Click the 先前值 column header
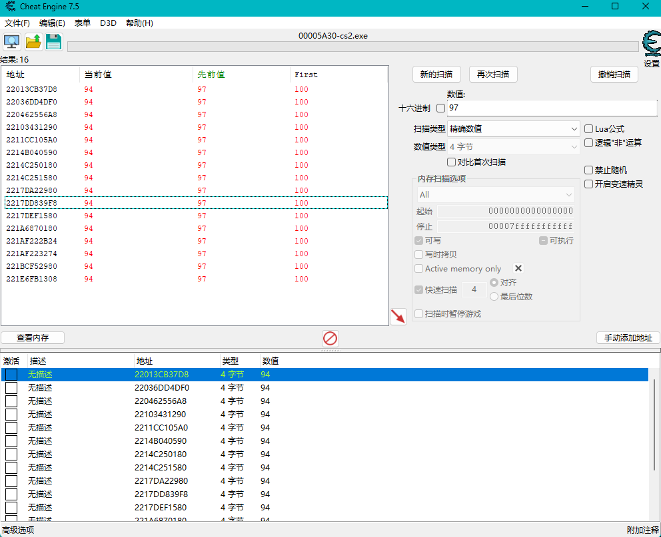Viewport: 661px width, 537px height. (x=242, y=75)
